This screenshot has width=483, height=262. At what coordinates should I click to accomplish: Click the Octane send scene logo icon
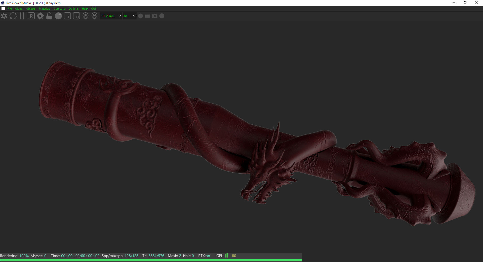point(4,16)
